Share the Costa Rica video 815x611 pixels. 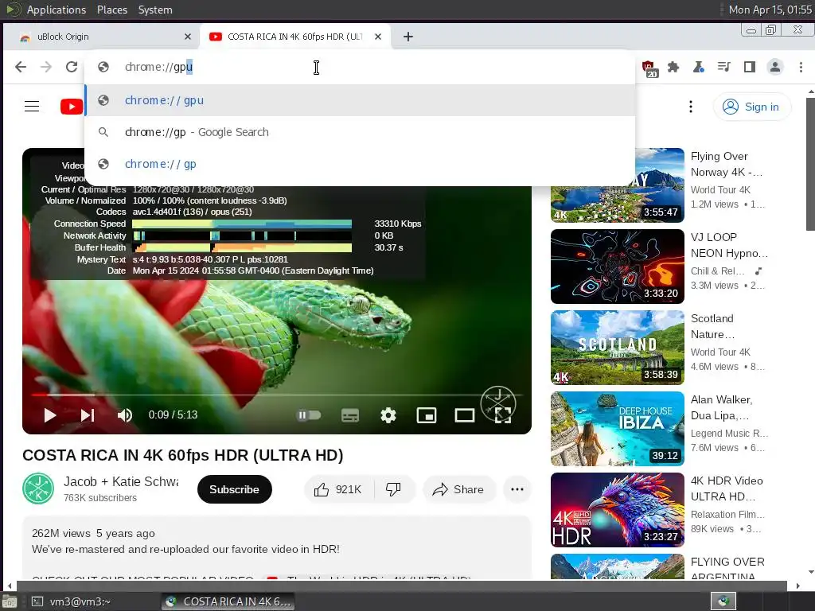pyautogui.click(x=458, y=489)
